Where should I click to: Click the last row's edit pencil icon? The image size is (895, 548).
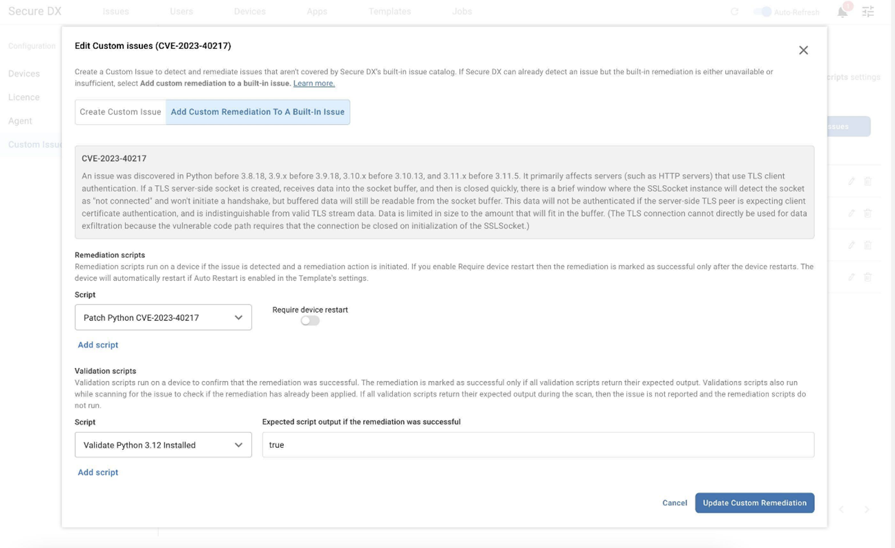(x=851, y=277)
